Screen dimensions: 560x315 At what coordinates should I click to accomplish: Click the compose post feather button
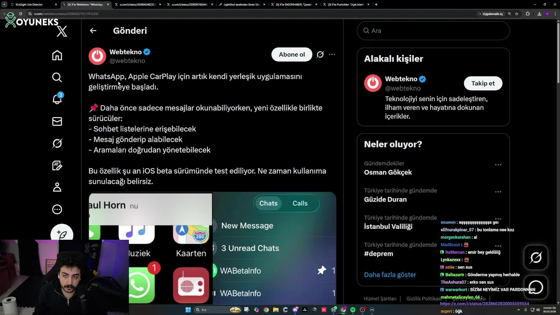point(62,234)
